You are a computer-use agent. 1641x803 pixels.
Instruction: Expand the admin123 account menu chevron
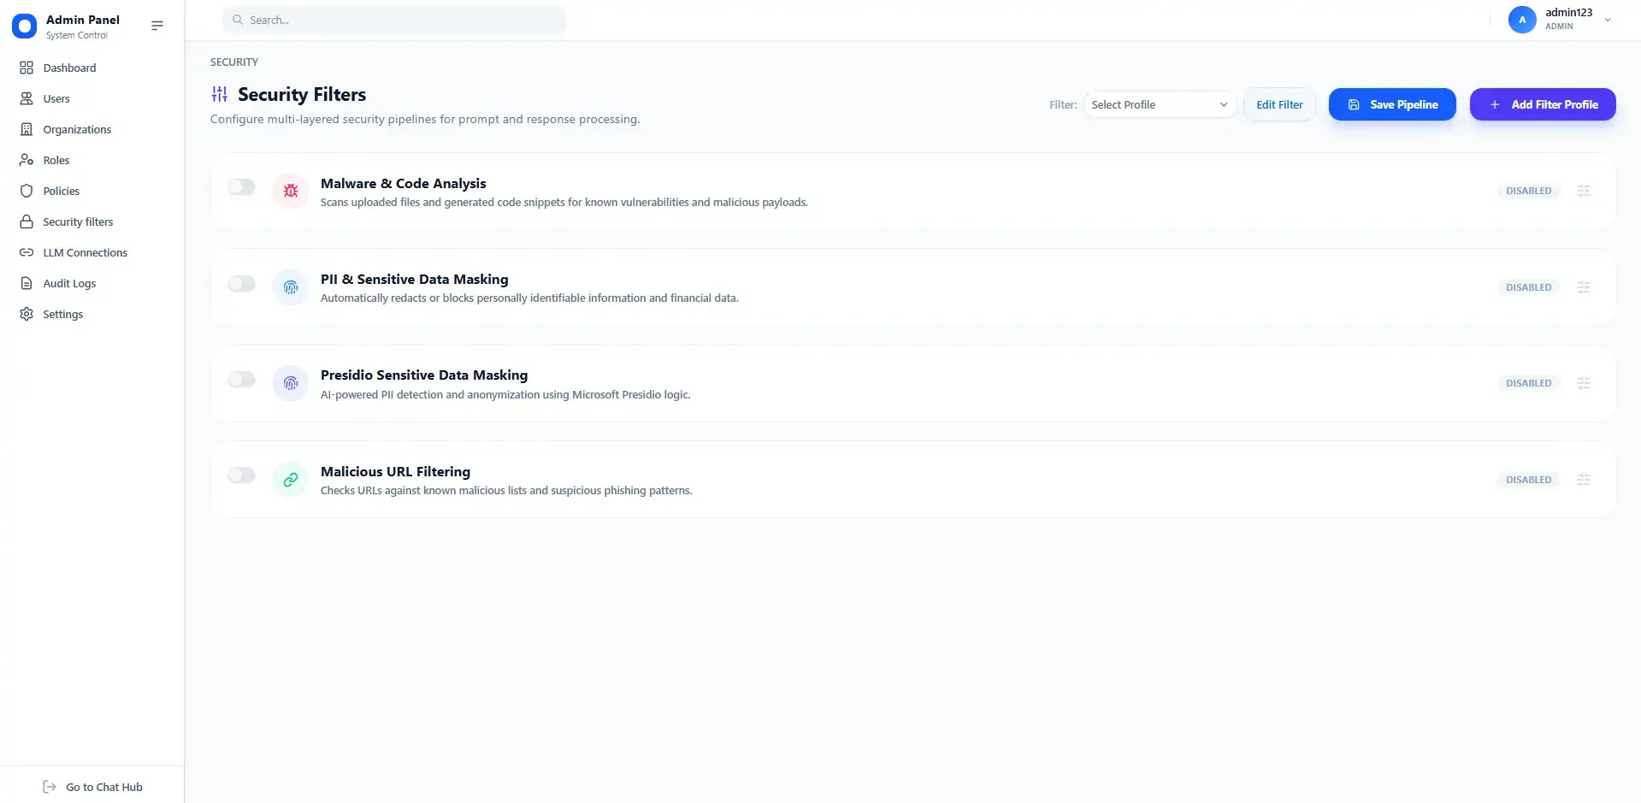[x=1608, y=20]
